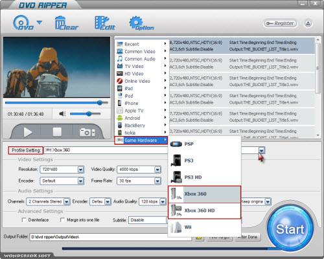Image resolution: width=324 pixels, height=259 pixels.
Task: Open the video Encoder Default dropdown
Action: [80, 181]
